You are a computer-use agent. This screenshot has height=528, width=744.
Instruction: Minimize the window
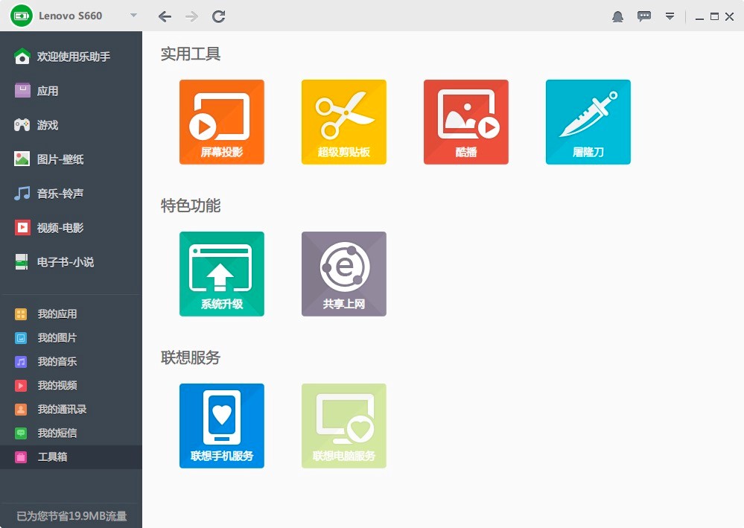click(699, 17)
